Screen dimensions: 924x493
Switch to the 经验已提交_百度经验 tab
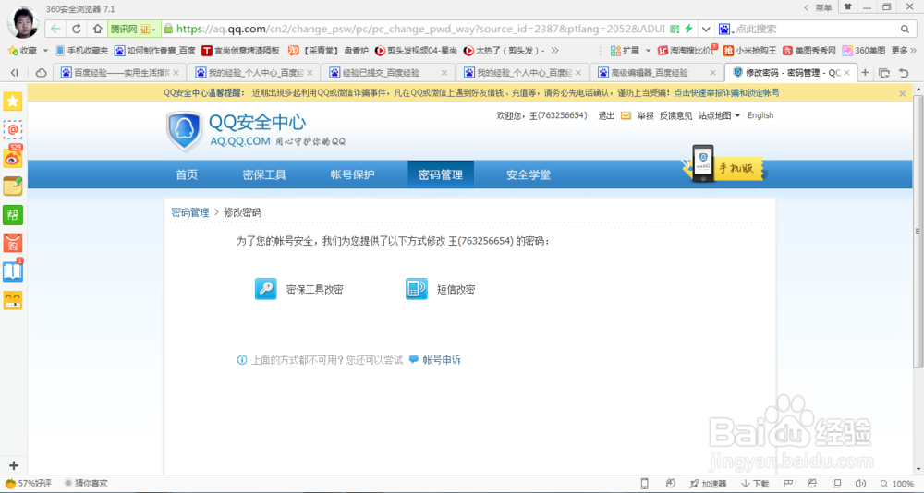388,72
